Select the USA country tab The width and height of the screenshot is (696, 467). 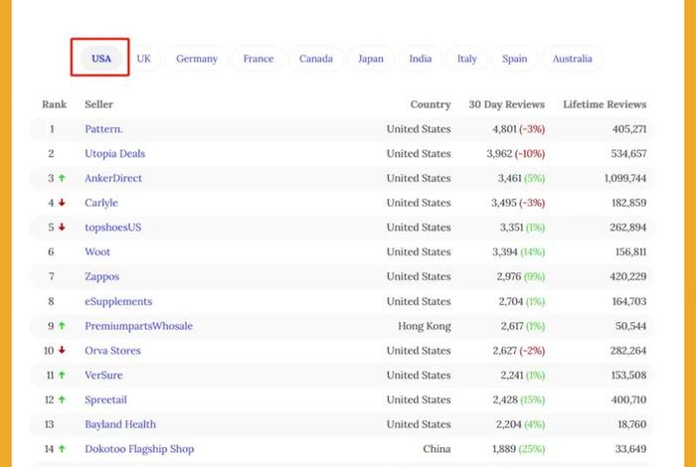point(101,59)
